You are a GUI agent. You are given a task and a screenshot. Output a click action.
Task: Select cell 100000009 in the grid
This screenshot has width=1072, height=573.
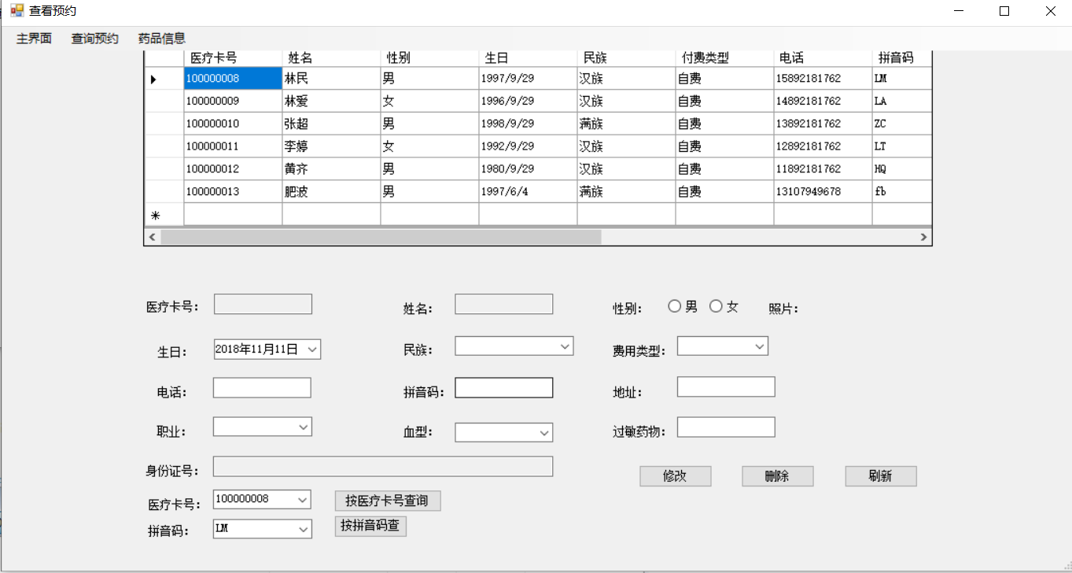click(x=233, y=102)
